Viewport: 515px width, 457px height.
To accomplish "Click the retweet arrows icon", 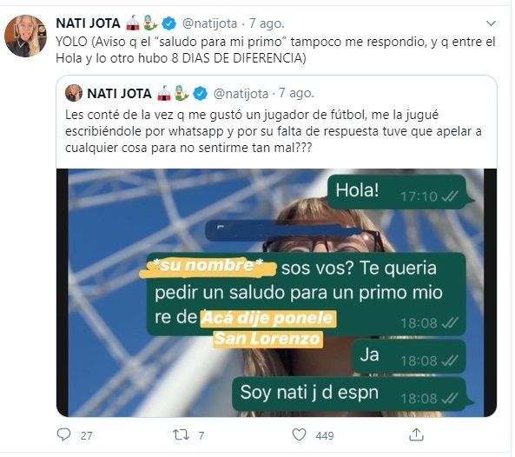I will click(x=181, y=435).
